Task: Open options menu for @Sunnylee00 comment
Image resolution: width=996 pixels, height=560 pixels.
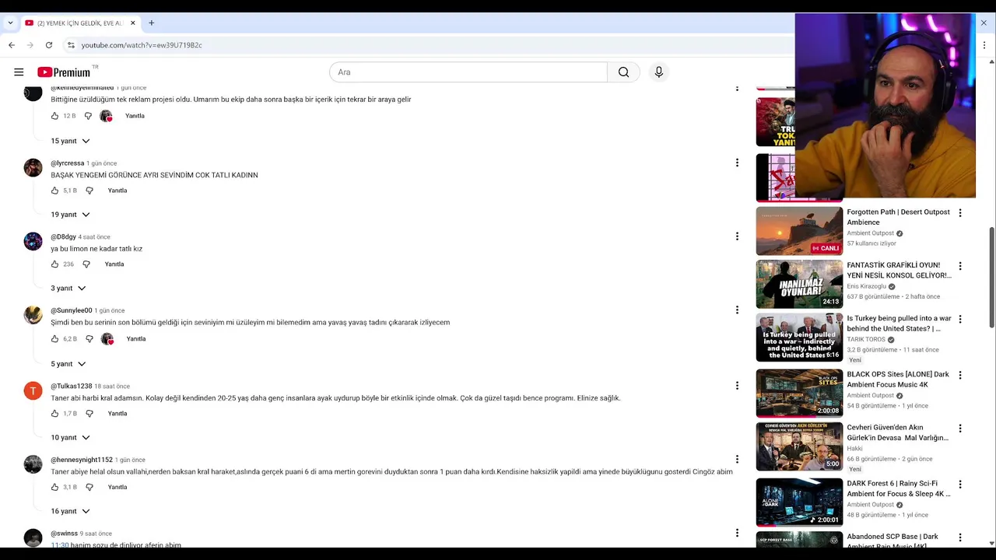Action: [737, 310]
